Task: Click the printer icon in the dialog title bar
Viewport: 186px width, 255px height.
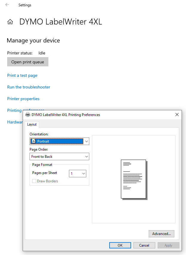Action: pyautogui.click(x=28, y=115)
